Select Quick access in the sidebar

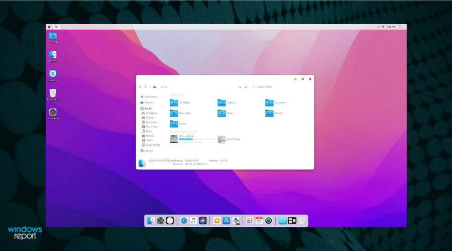pos(150,96)
